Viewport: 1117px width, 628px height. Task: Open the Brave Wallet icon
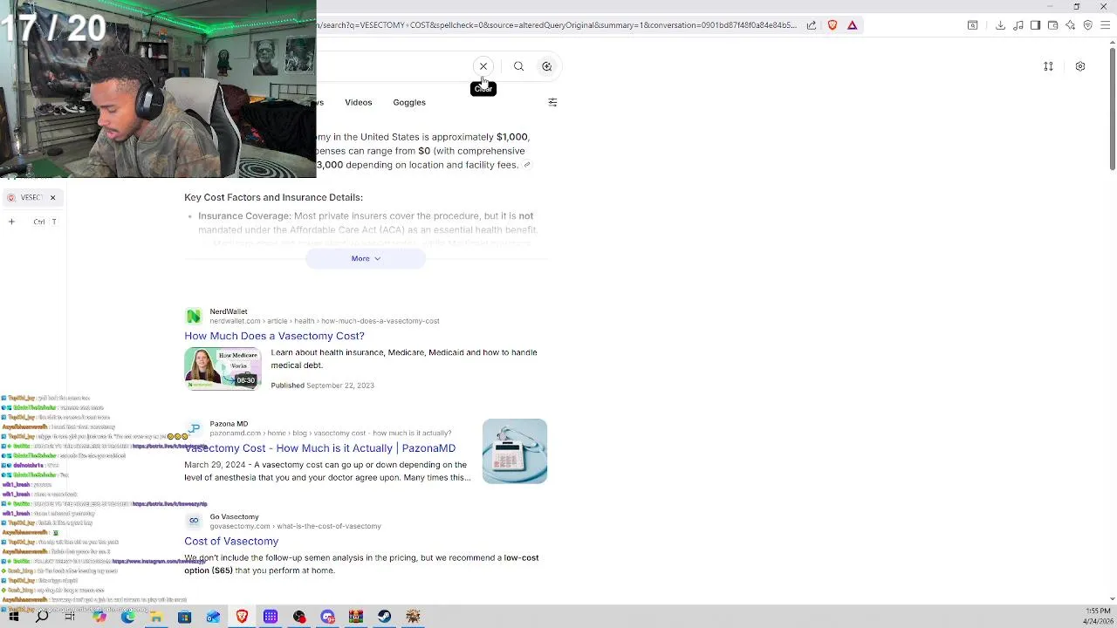(x=1052, y=25)
